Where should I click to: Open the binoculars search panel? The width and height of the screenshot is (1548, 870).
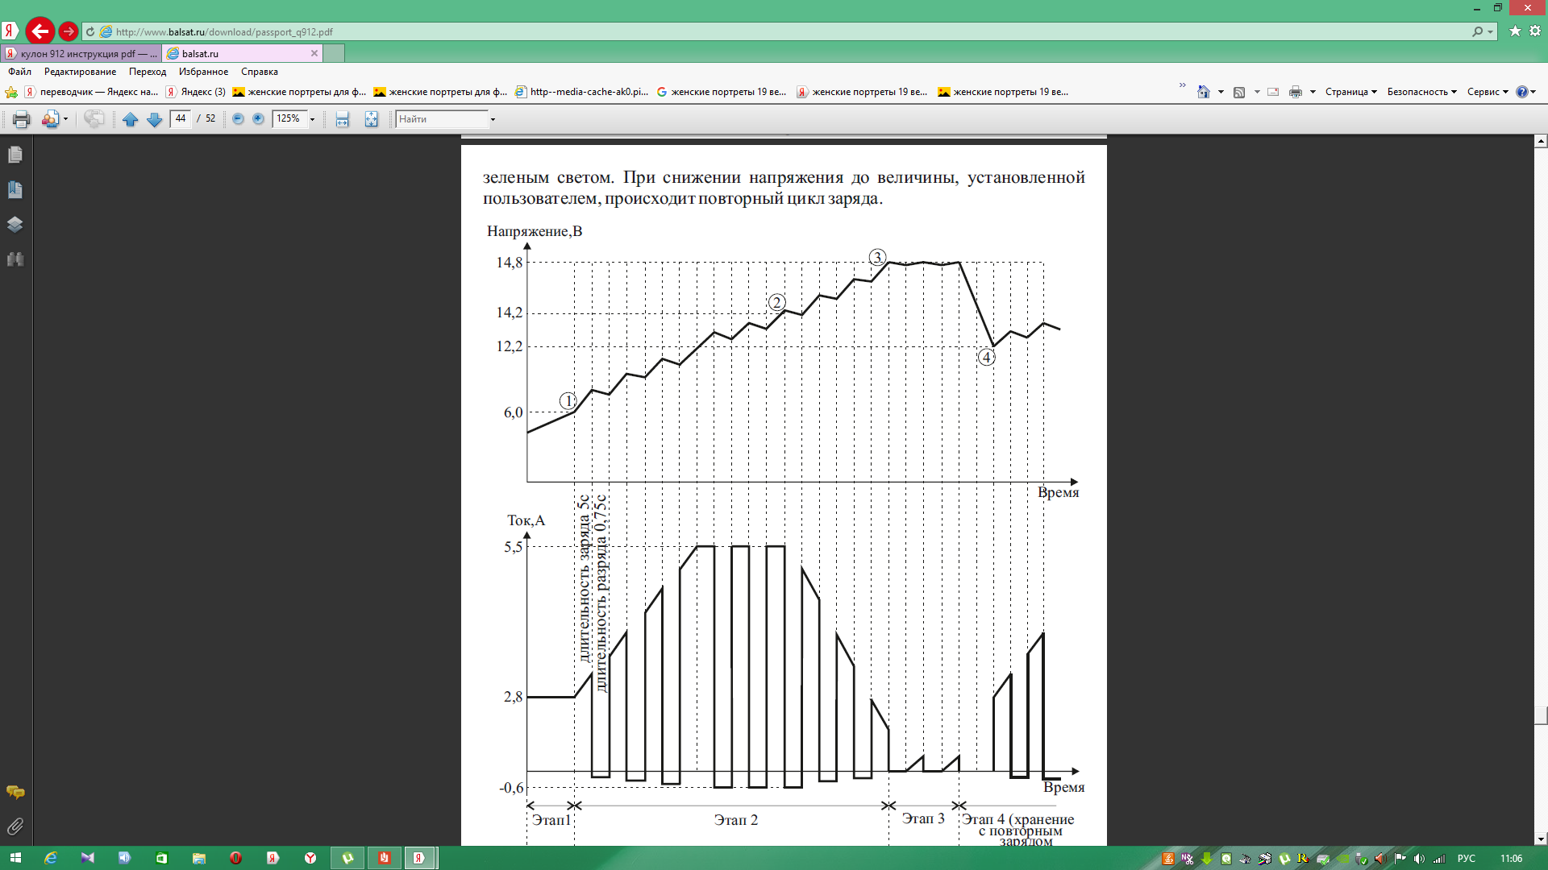15,259
